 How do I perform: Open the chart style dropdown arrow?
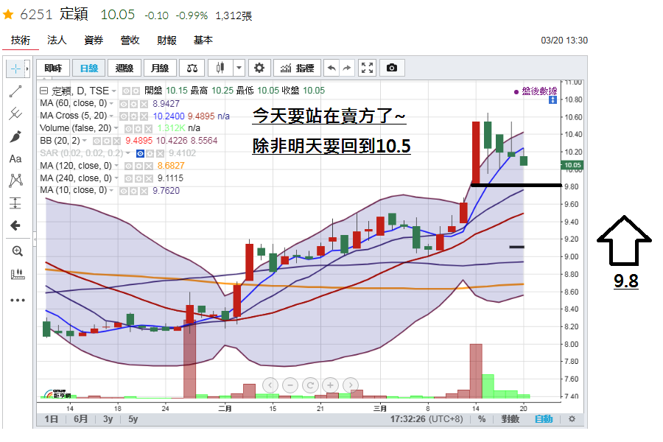(239, 68)
